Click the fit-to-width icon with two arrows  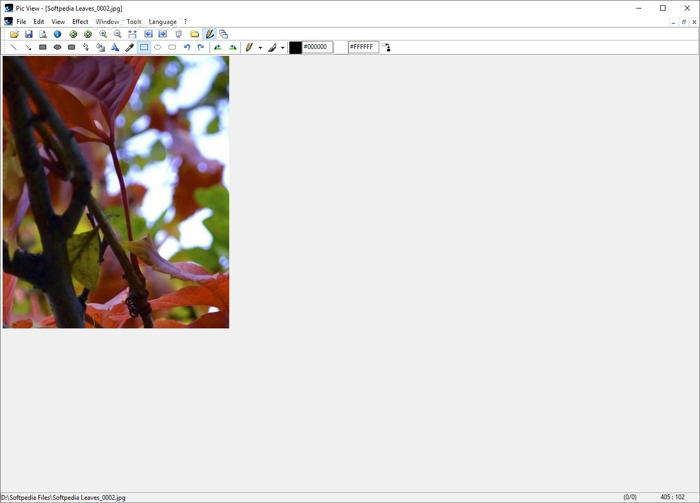click(132, 34)
